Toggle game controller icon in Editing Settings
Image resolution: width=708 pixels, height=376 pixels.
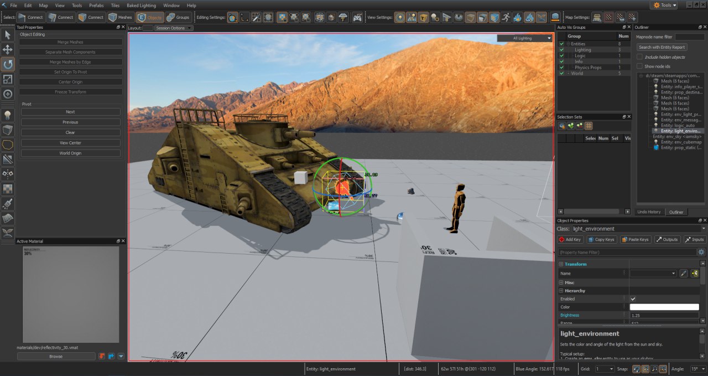[357, 17]
